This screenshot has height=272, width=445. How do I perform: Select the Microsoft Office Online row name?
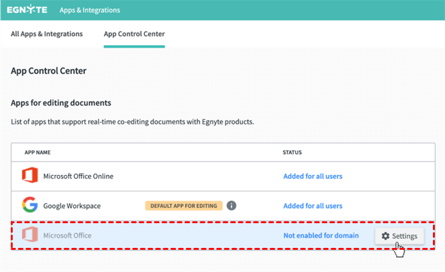coord(78,176)
